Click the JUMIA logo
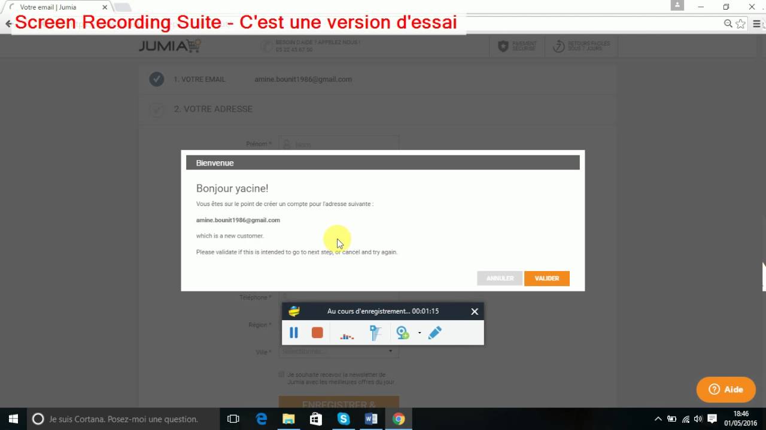Image resolution: width=766 pixels, height=430 pixels. [170, 46]
